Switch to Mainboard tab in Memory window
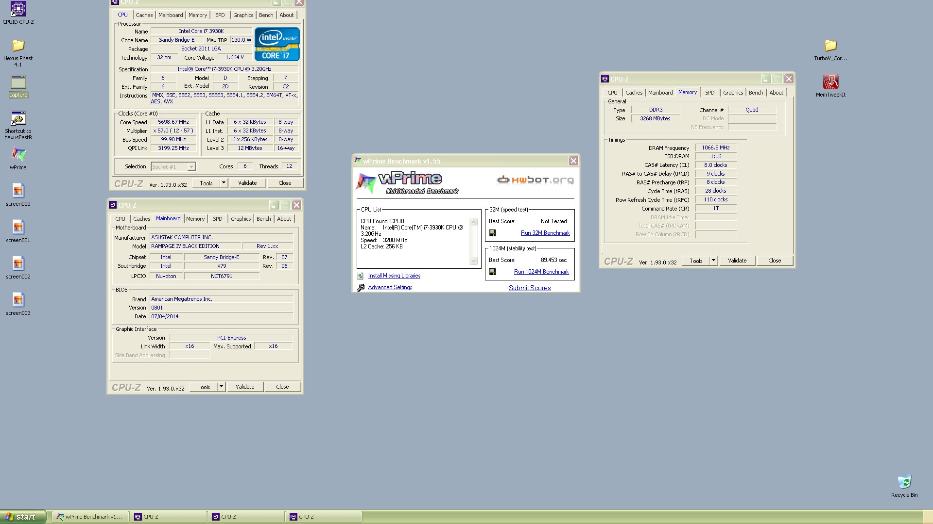The height and width of the screenshot is (524, 933). [x=660, y=93]
